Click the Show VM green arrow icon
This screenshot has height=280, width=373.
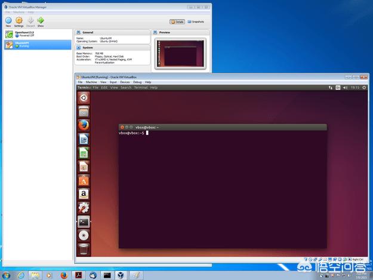[41, 21]
